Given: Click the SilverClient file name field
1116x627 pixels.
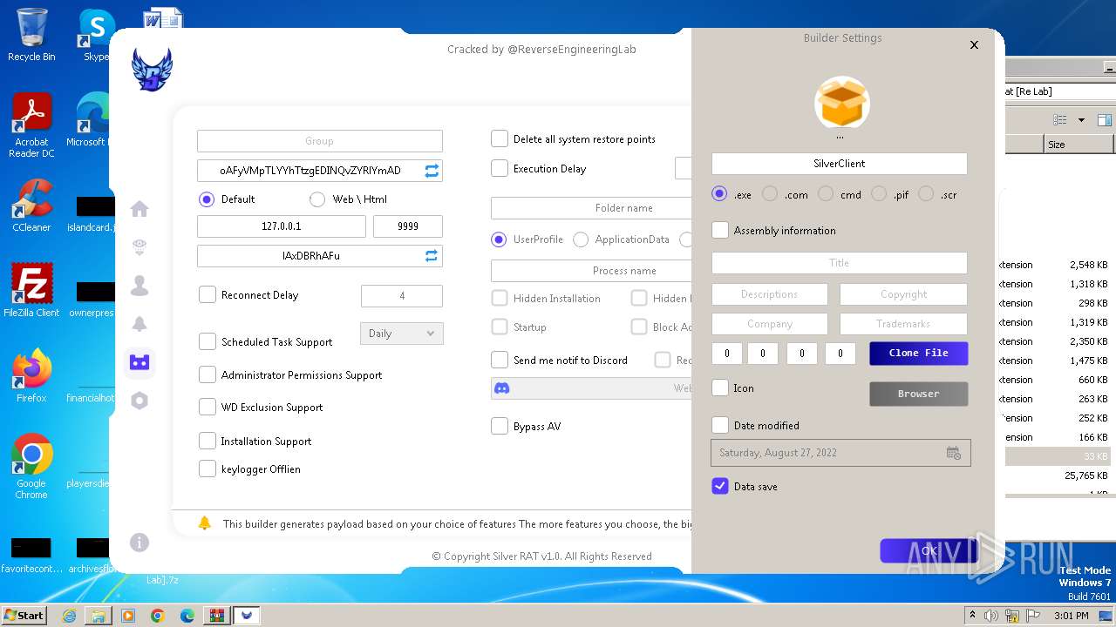Looking at the screenshot, I should pyautogui.click(x=840, y=164).
